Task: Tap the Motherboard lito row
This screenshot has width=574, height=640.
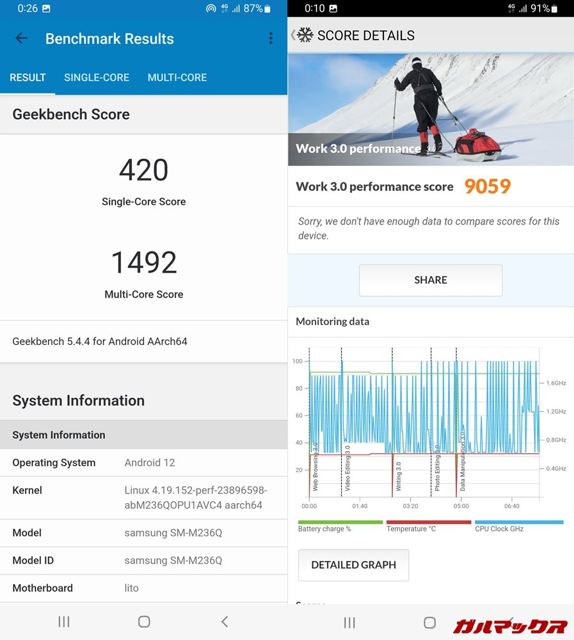Action: tap(143, 588)
